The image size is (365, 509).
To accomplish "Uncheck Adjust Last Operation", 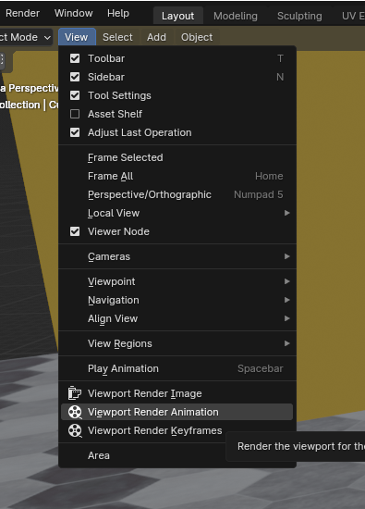I will tap(75, 132).
